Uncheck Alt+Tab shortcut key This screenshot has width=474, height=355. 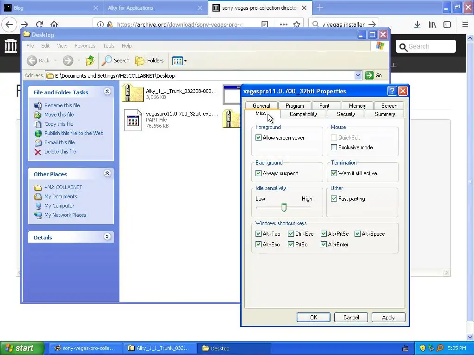point(258,233)
